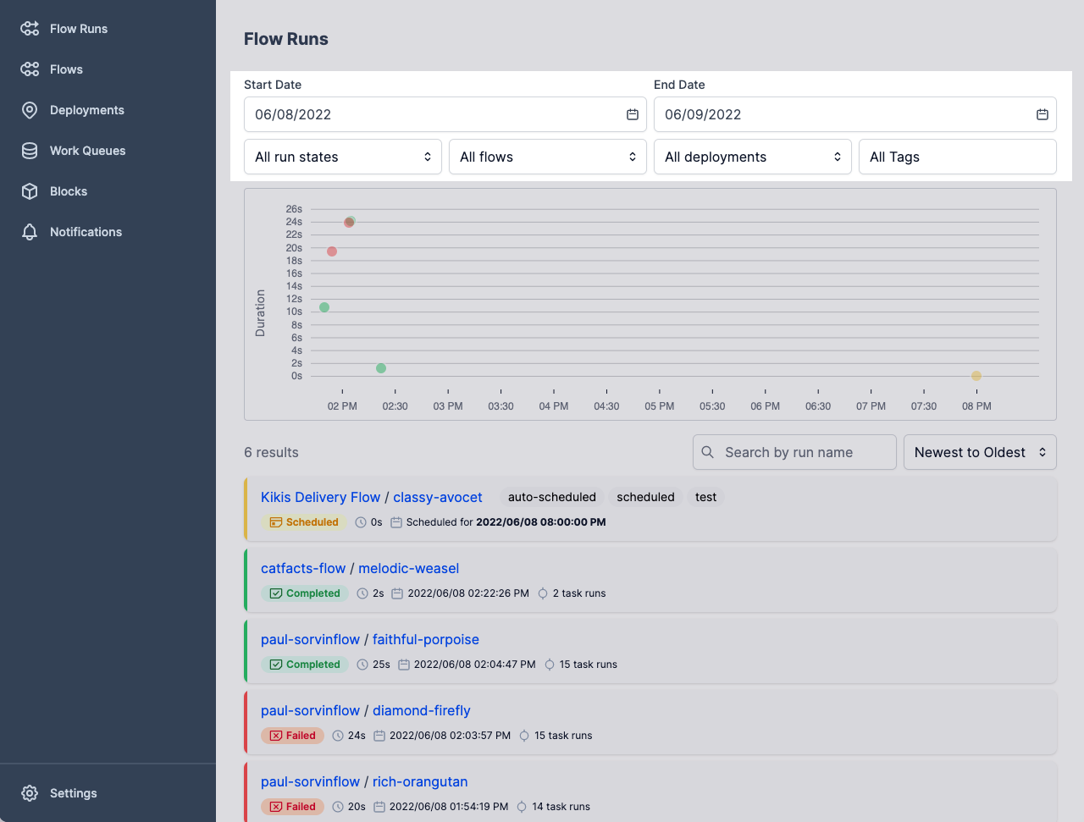
Task: Click the Deployments pin icon
Action: [x=30, y=110]
